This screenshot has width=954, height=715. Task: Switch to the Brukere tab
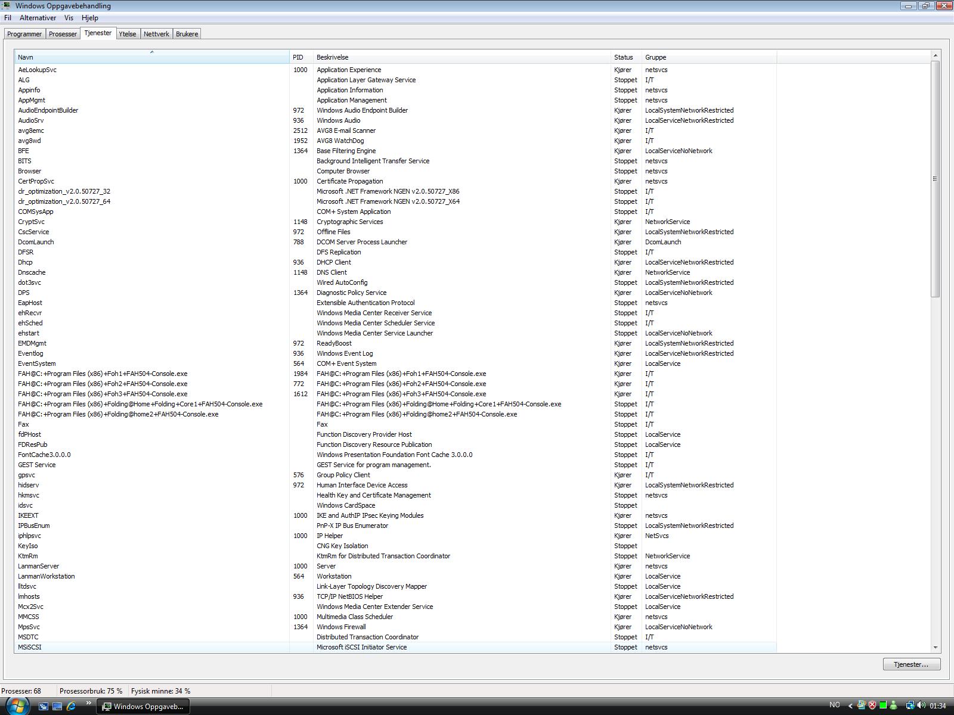(187, 34)
